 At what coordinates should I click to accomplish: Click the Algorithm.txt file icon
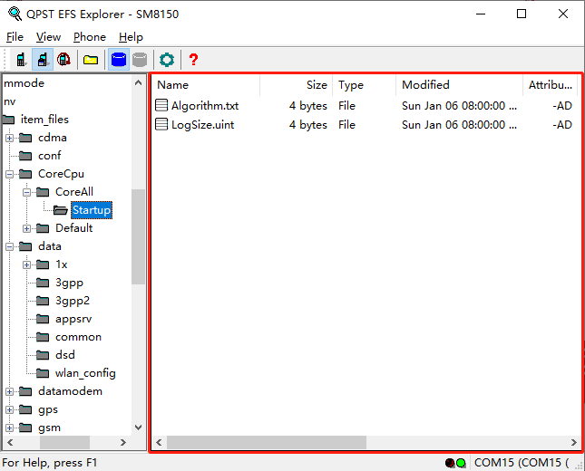(161, 105)
